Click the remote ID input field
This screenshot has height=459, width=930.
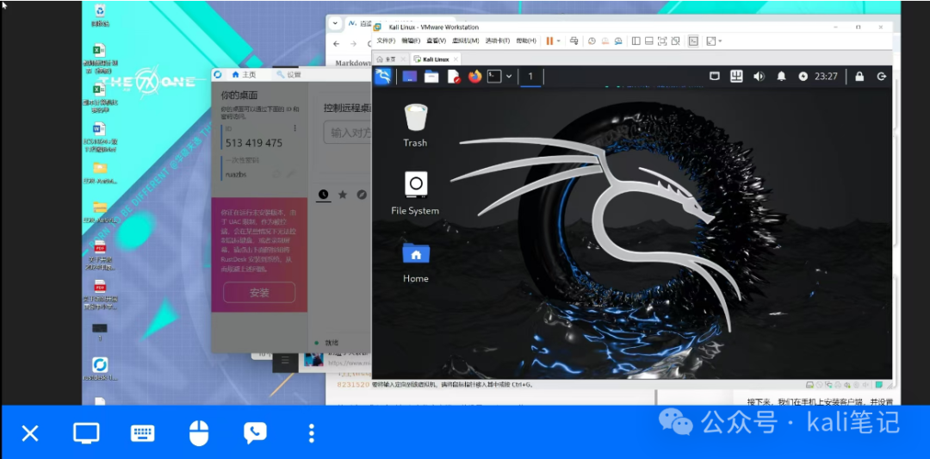(x=348, y=133)
